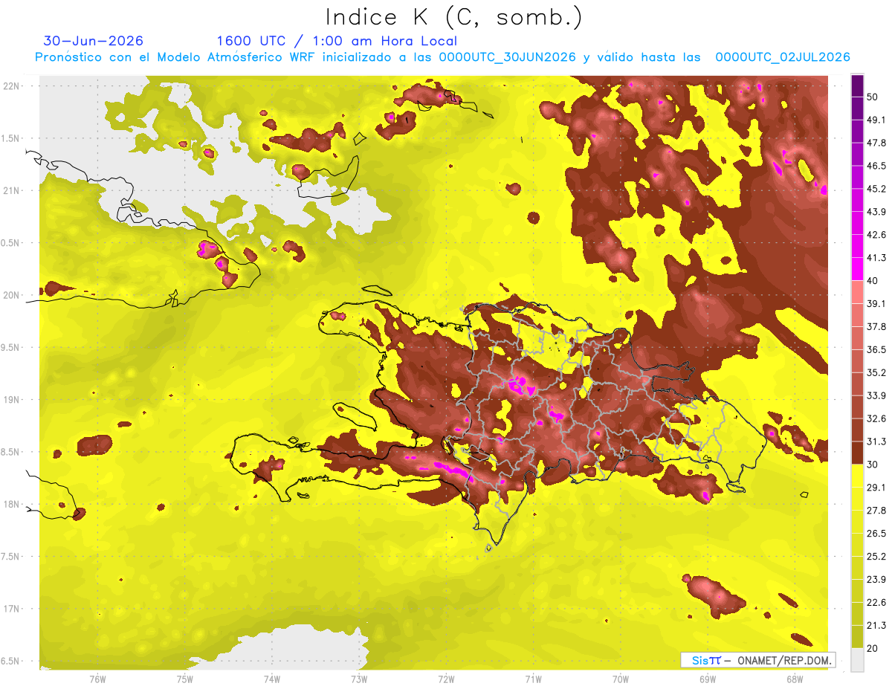Click the legend value "35.2"

(876, 372)
